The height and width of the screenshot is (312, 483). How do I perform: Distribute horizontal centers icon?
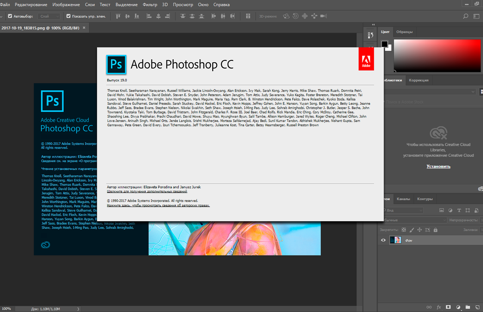point(223,16)
